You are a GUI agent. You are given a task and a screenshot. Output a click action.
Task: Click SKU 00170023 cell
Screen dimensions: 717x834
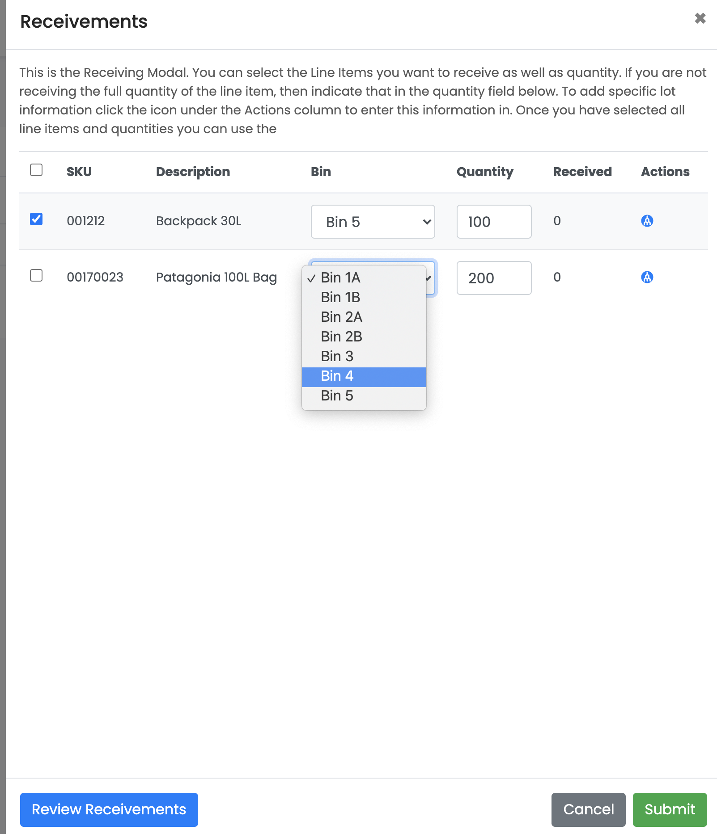point(95,277)
